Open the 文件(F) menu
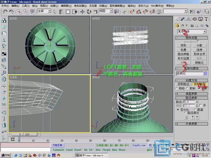This screenshot has height=158, width=211. 5,6
